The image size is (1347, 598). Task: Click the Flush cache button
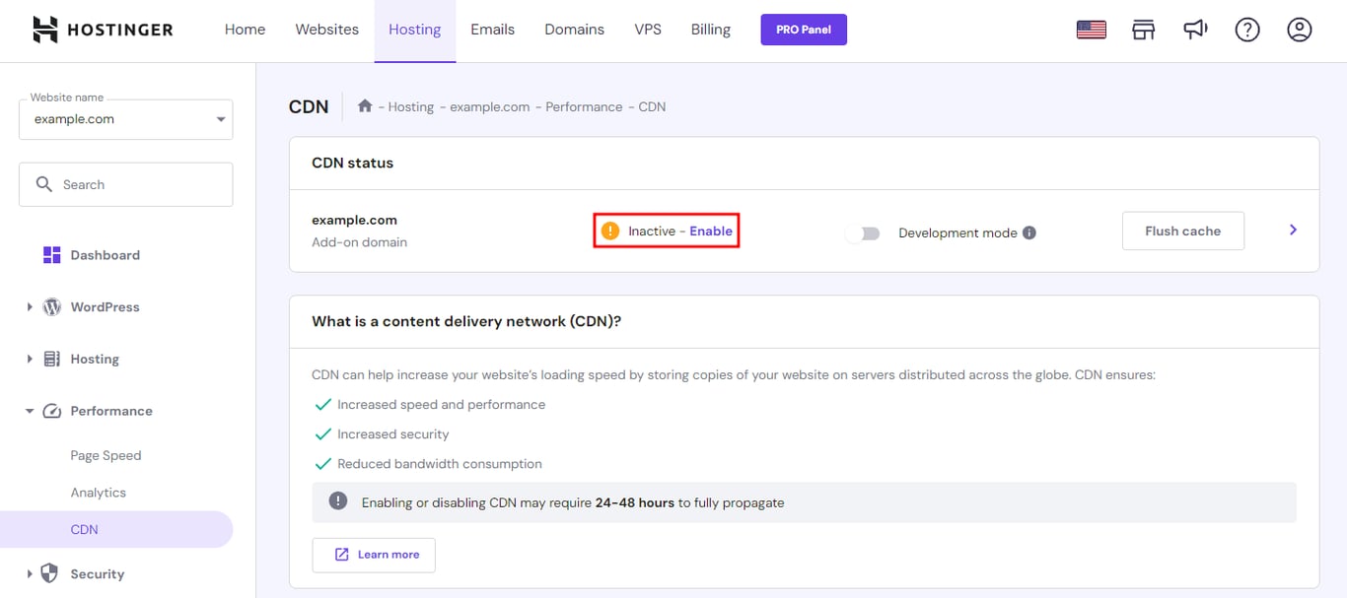coord(1182,230)
